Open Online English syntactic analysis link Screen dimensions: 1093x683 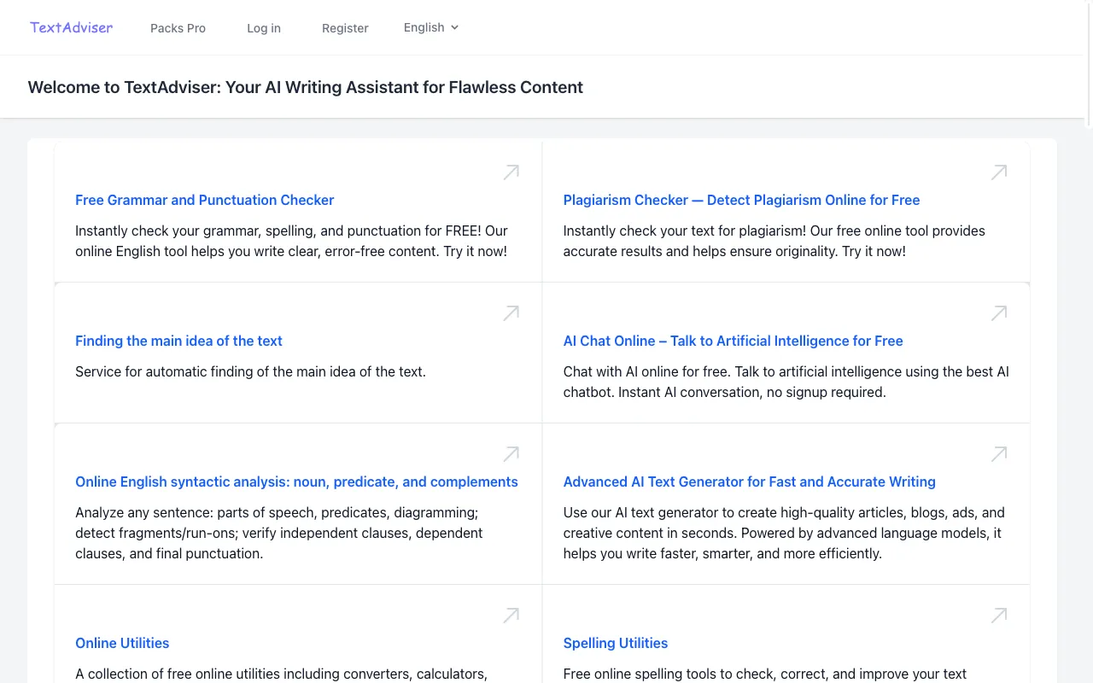point(296,482)
